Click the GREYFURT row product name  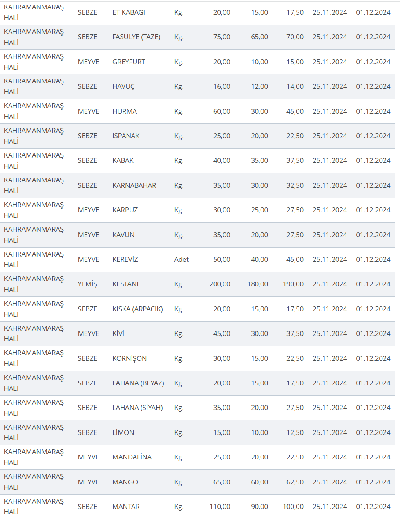[x=129, y=62]
